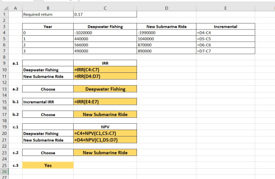
Task: Select column E header
Action: coord(225,8)
